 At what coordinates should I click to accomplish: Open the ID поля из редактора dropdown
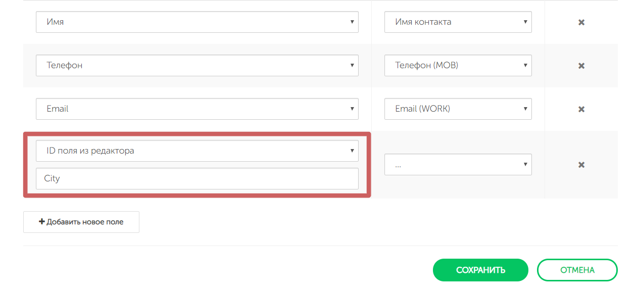point(197,151)
